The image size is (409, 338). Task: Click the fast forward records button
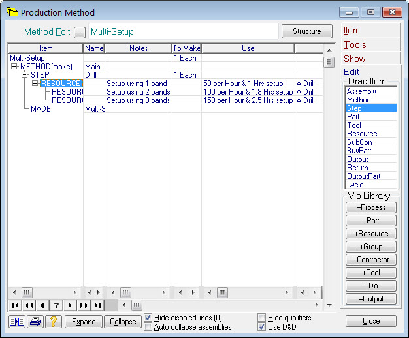click(x=84, y=305)
